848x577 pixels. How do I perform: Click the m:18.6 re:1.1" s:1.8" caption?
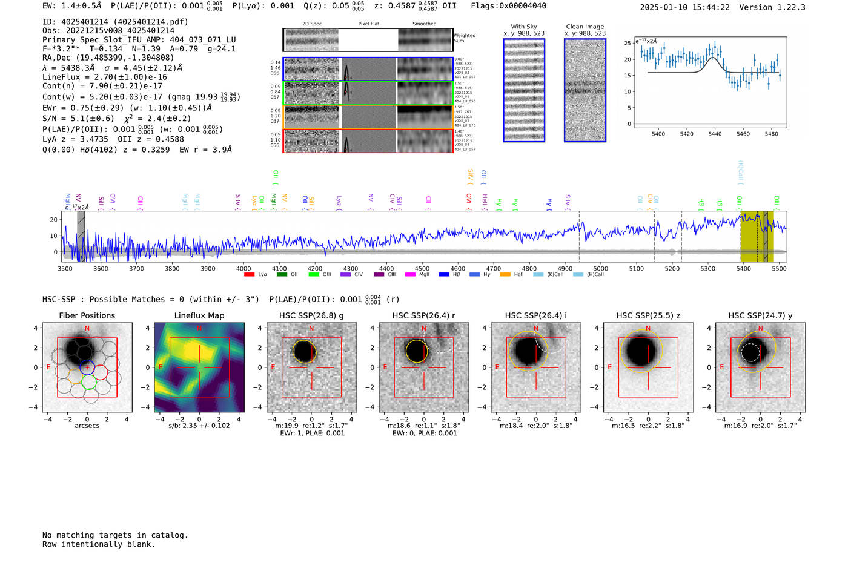point(424,426)
